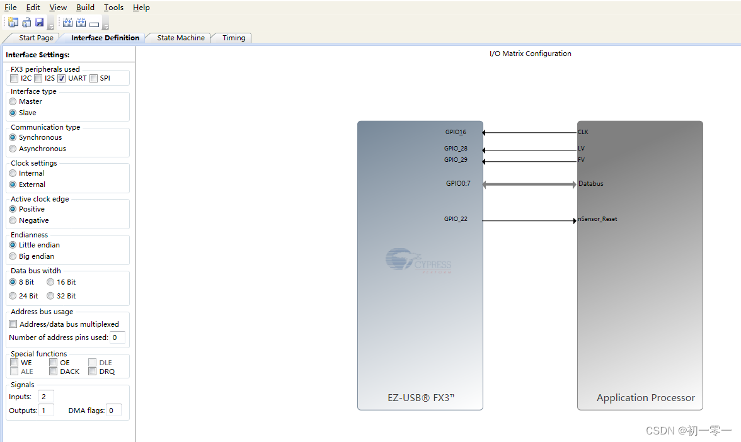The width and height of the screenshot is (741, 442).
Task: Open the Tools menu
Action: [113, 7]
